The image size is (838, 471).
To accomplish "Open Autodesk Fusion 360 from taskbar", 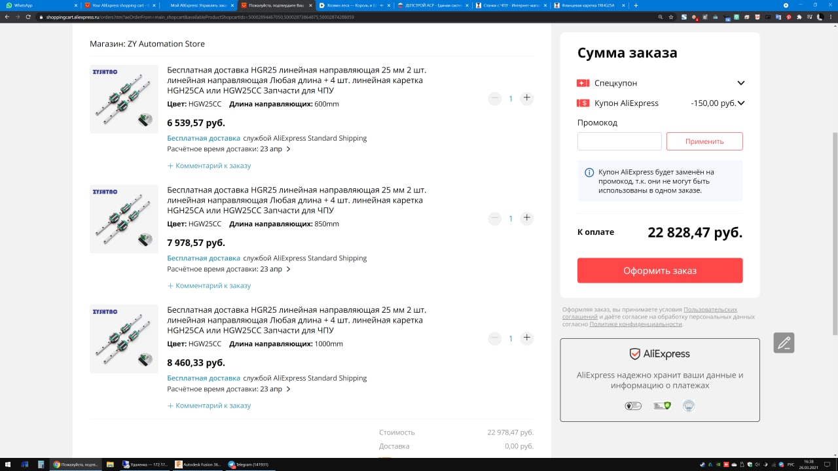I will pos(198,464).
